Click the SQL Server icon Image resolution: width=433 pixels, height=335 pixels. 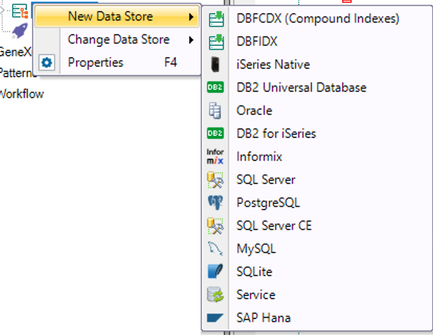[215, 179]
